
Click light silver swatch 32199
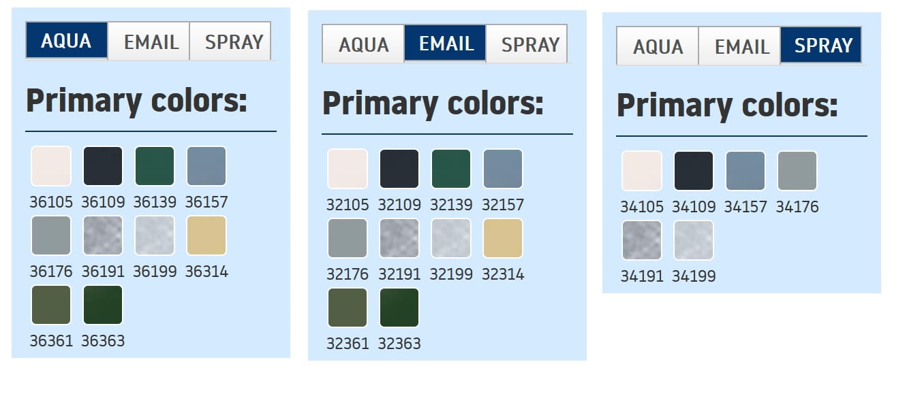[451, 238]
